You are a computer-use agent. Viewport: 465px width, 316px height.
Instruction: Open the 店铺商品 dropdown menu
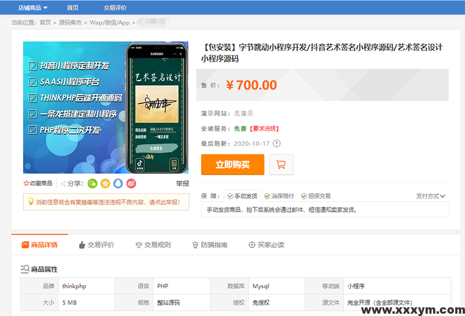click(x=33, y=8)
